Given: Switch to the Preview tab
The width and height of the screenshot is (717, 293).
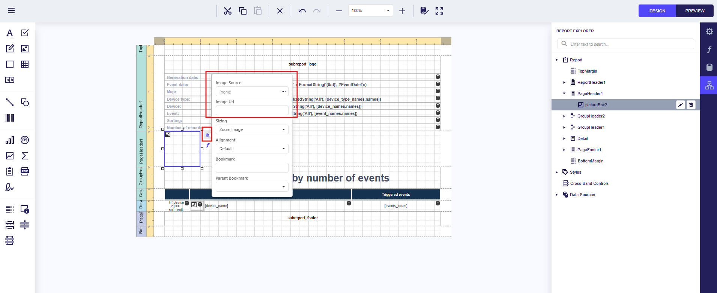Looking at the screenshot, I should [x=695, y=11].
